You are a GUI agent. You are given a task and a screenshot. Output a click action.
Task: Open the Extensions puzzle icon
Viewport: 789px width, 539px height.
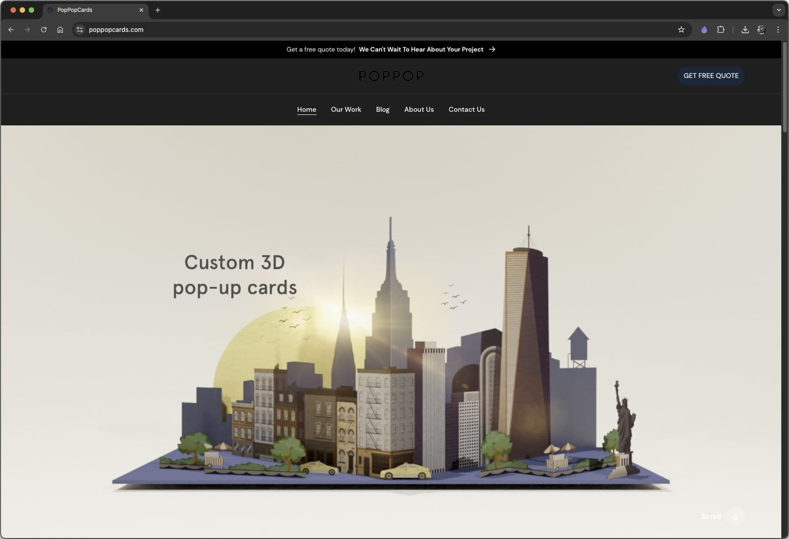pos(721,30)
